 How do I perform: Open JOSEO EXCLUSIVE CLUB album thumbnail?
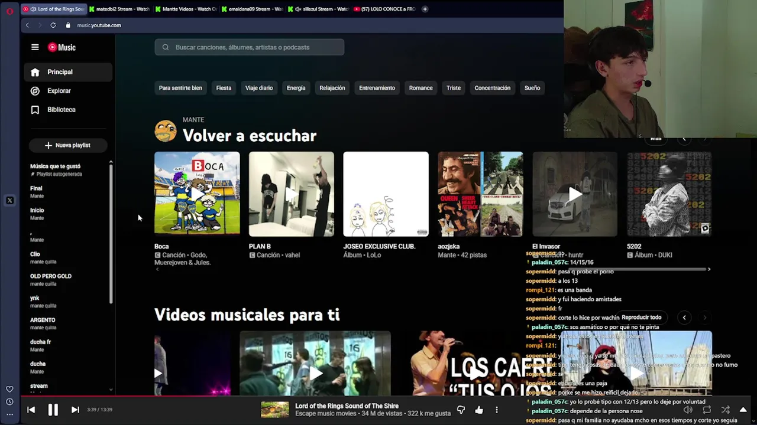(386, 194)
